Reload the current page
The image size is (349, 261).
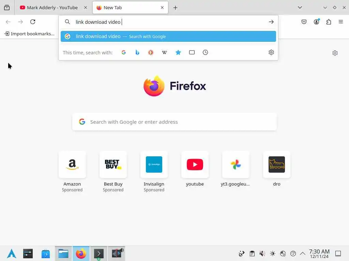33,22
